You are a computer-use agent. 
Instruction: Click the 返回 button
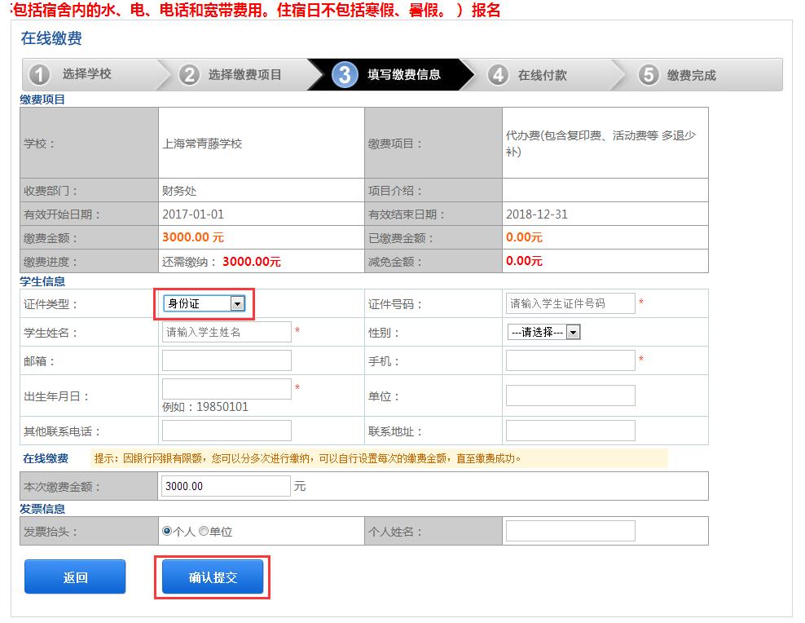click(x=75, y=577)
